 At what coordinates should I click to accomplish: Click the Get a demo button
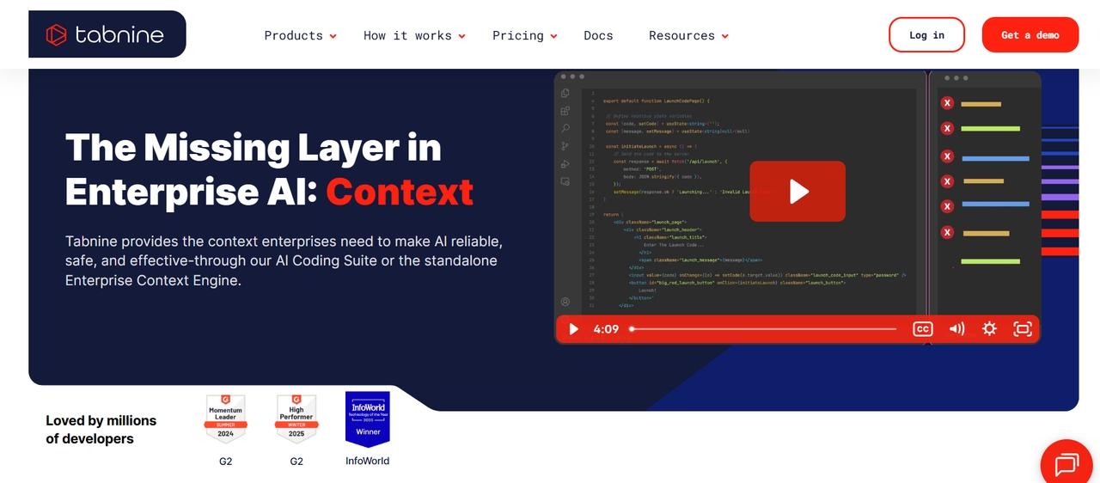pyautogui.click(x=1030, y=35)
